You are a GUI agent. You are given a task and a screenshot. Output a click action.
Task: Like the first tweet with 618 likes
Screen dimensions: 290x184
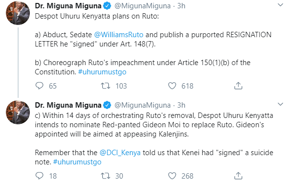172,86
